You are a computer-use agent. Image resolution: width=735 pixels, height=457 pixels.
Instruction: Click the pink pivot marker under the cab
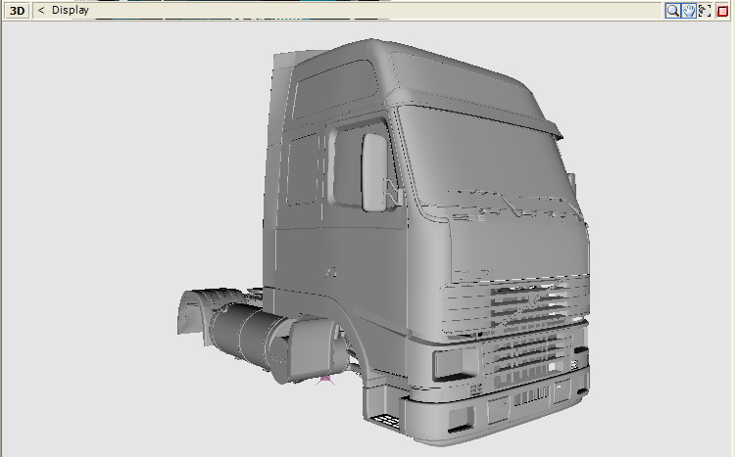pyautogui.click(x=325, y=377)
